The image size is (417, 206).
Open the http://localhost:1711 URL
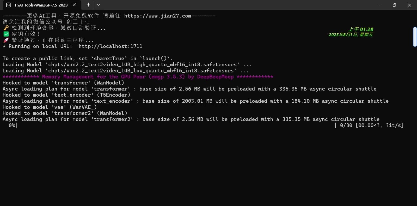(110, 46)
